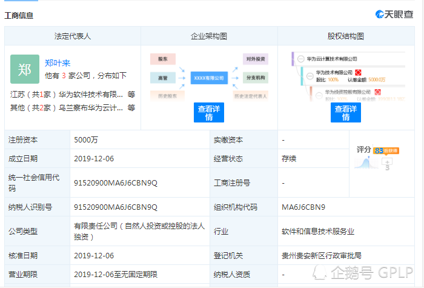Click the 工商信息 section heading
Viewport: 424px width, 288px height.
[19, 15]
